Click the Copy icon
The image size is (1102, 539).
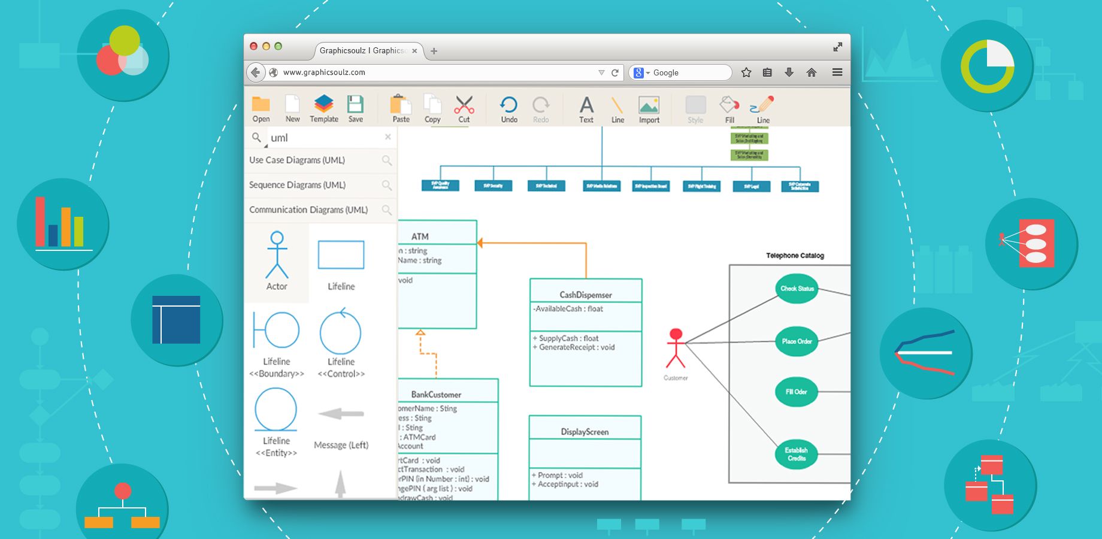[x=432, y=104]
